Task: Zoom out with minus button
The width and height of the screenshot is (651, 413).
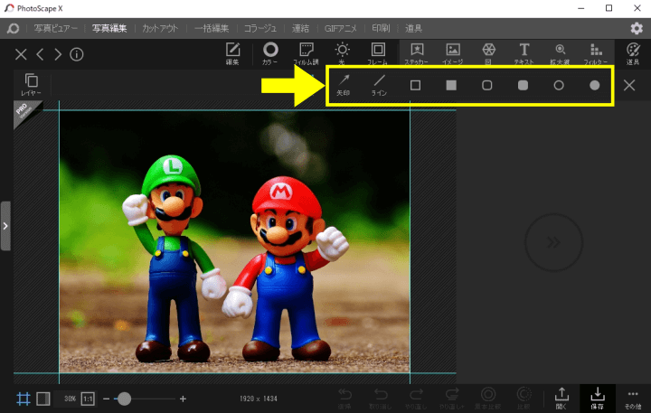Action: [107, 399]
